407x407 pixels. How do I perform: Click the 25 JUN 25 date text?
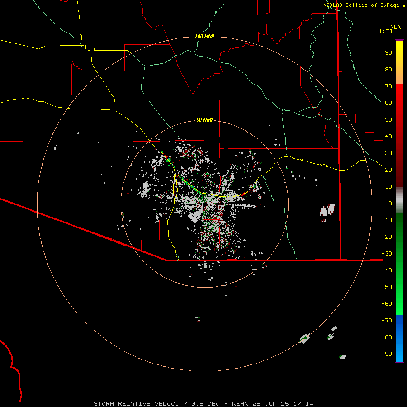pos(271,404)
